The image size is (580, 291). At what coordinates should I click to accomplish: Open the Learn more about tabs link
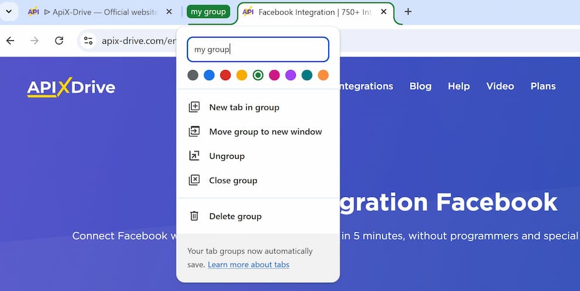pos(248,265)
